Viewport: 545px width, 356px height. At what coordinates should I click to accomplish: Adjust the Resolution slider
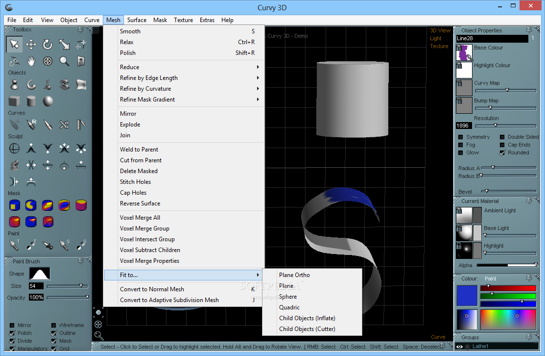pyautogui.click(x=505, y=126)
